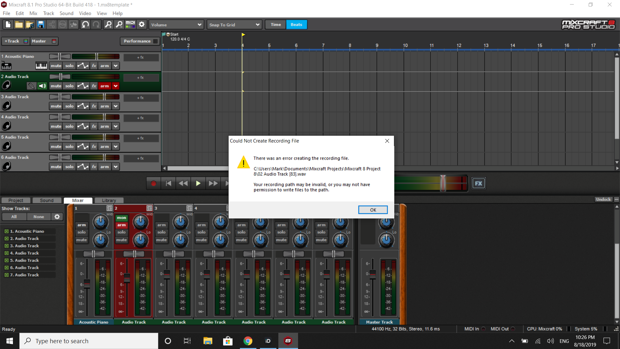Open File Explorer from the taskbar
This screenshot has height=349, width=620.
208,341
